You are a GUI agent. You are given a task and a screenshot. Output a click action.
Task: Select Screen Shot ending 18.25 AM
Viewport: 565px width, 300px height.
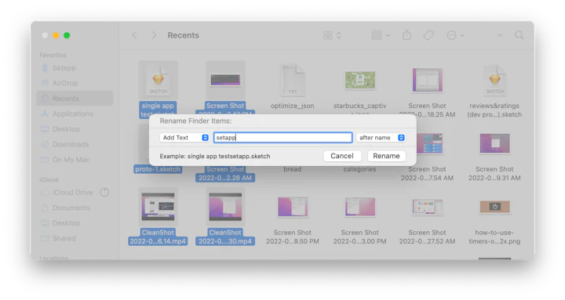(427, 80)
